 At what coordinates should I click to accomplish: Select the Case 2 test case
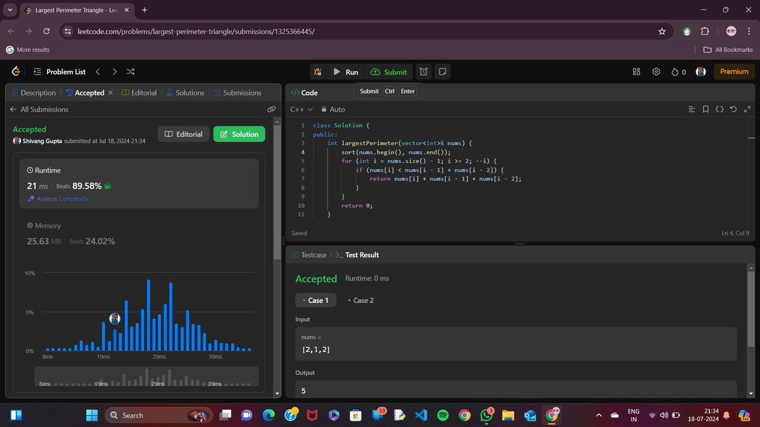coord(360,300)
